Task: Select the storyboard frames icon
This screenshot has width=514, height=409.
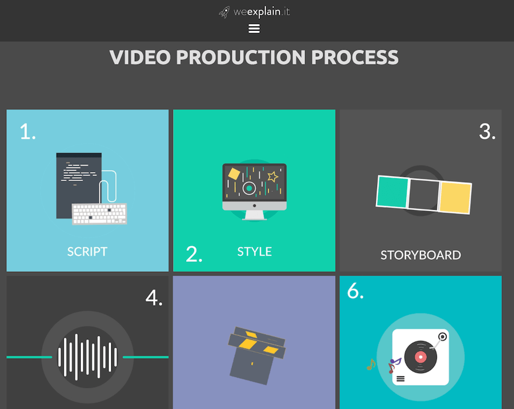Action: tap(424, 195)
